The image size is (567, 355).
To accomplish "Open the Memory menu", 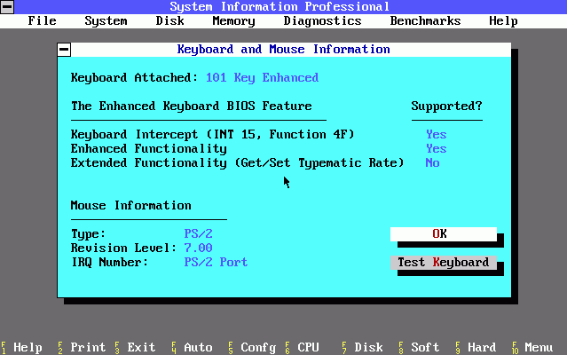I will pos(233,20).
